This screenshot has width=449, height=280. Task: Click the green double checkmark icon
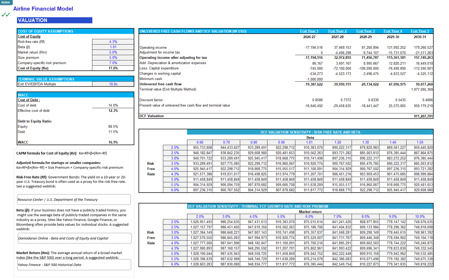click(x=5, y=15)
